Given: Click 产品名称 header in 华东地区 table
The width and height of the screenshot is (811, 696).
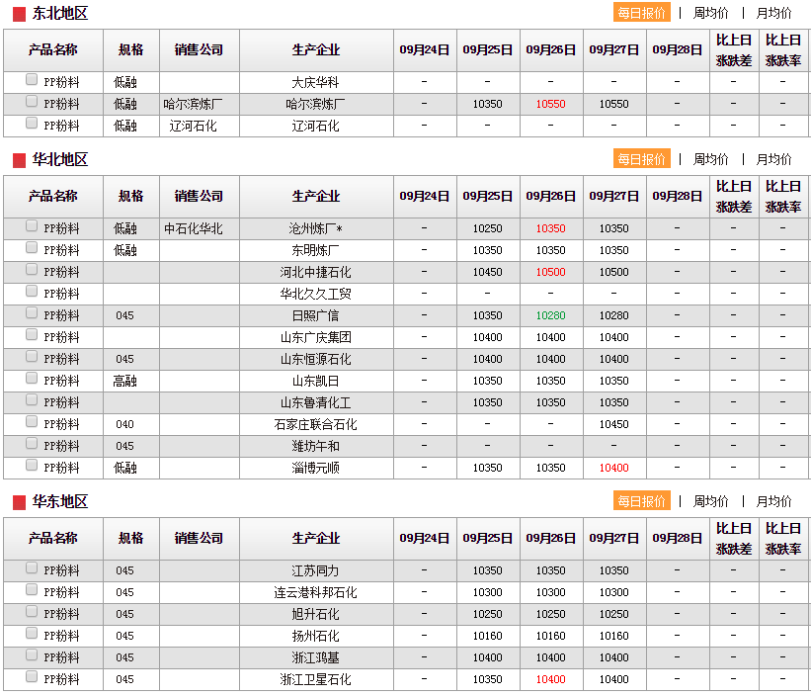Looking at the screenshot, I should (52, 539).
